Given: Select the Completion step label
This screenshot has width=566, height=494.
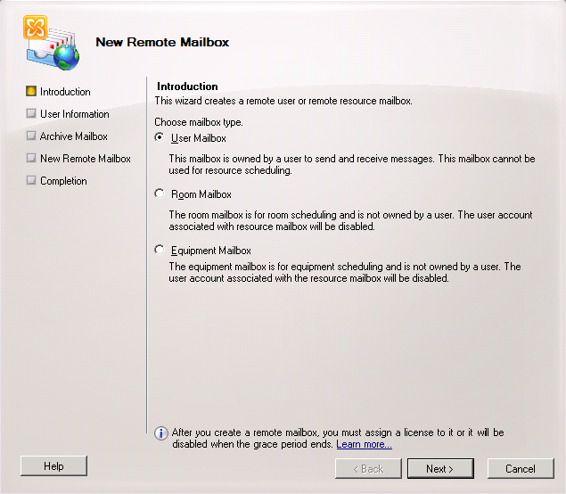Looking at the screenshot, I should 63,181.
